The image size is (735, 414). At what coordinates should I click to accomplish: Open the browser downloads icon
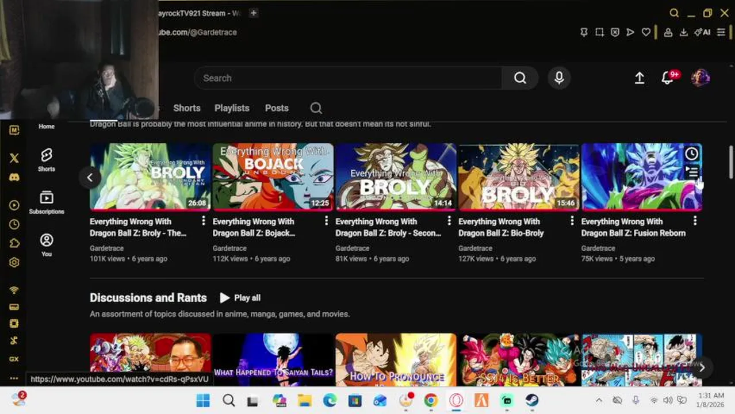684,32
